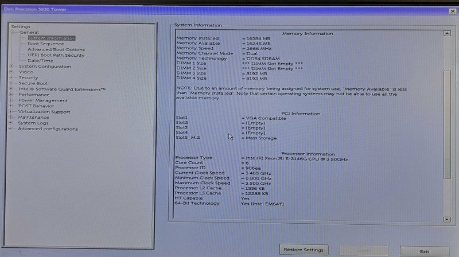The height and width of the screenshot is (257, 459).
Task: Click the HT Capable row
Action: tap(212, 198)
